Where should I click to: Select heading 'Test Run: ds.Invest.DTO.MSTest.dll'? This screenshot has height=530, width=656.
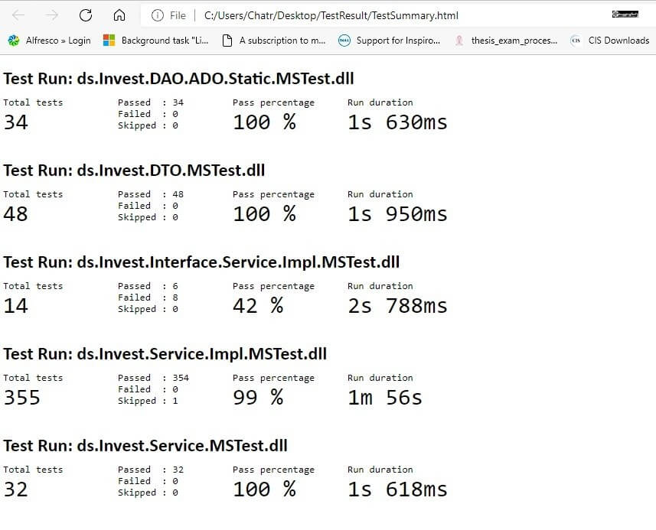(x=134, y=170)
